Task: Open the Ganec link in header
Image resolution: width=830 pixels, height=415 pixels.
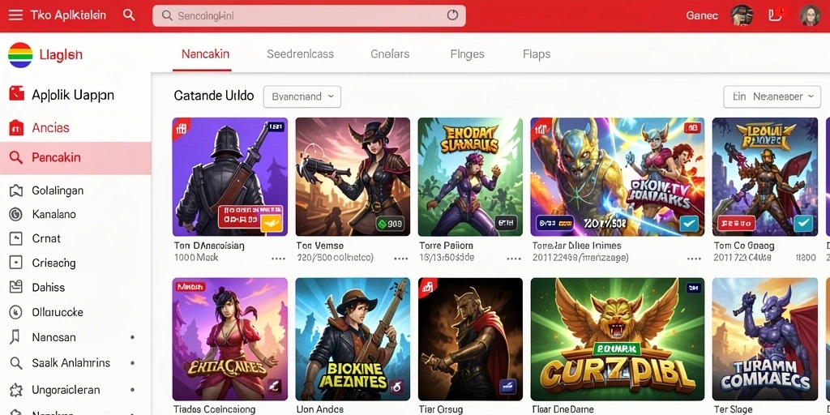Action: (x=702, y=15)
